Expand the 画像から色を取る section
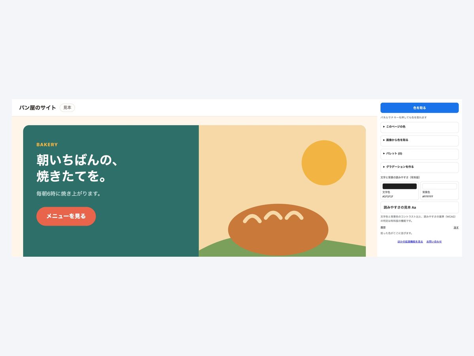 pyautogui.click(x=419, y=140)
